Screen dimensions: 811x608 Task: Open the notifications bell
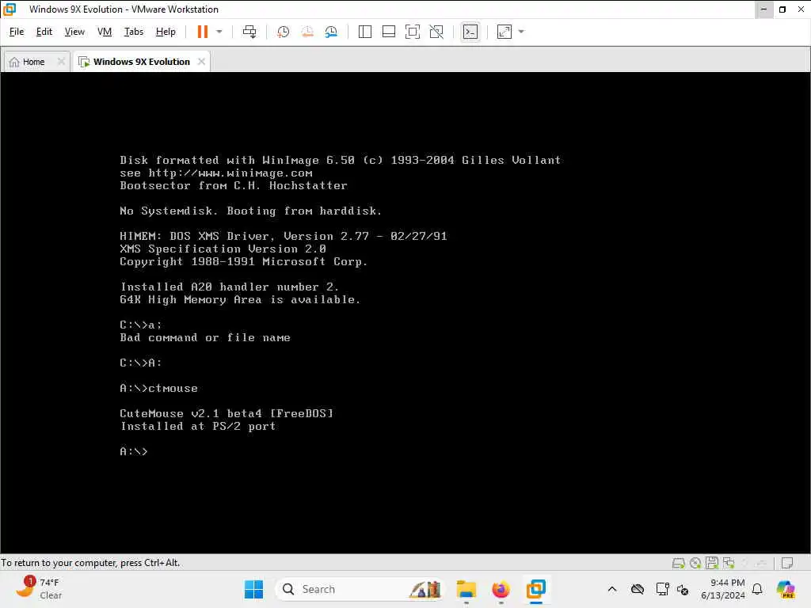[757, 589]
